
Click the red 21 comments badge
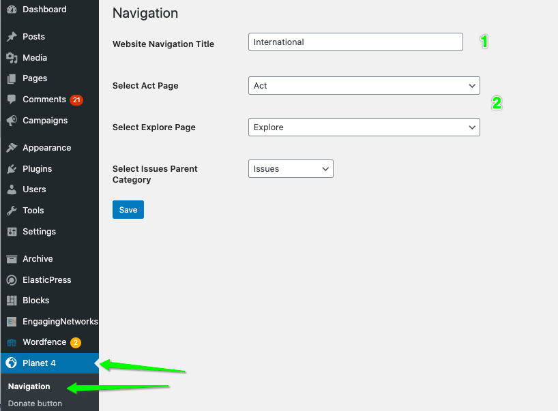click(76, 100)
